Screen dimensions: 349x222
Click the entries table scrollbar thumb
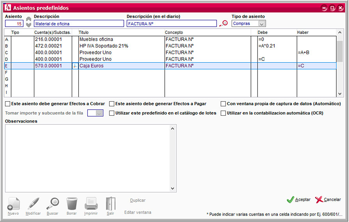coord(340,51)
